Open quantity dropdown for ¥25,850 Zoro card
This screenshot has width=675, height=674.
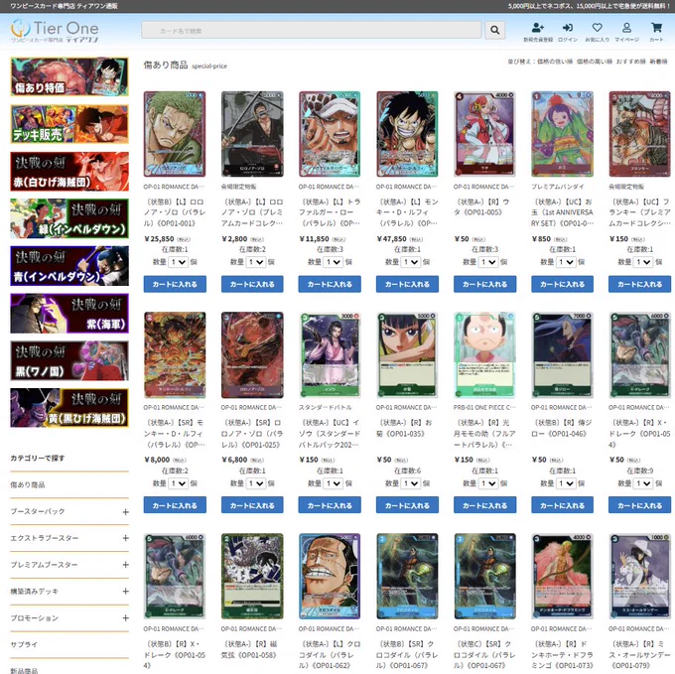tap(178, 262)
